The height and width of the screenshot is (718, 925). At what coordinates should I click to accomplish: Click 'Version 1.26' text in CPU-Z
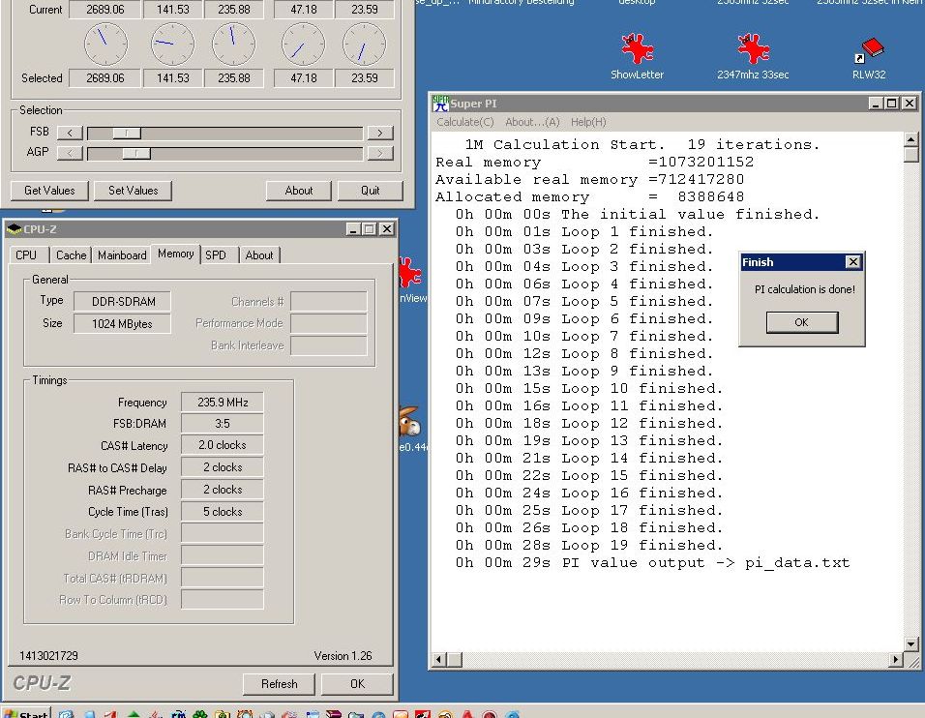click(x=343, y=655)
